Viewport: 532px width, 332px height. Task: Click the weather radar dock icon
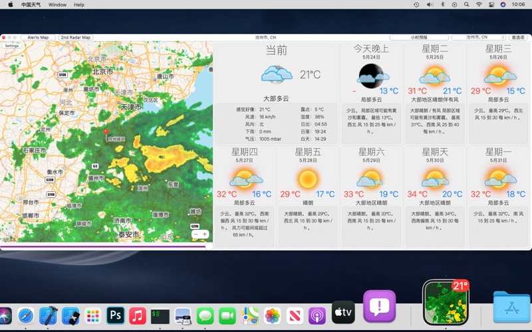point(446,302)
